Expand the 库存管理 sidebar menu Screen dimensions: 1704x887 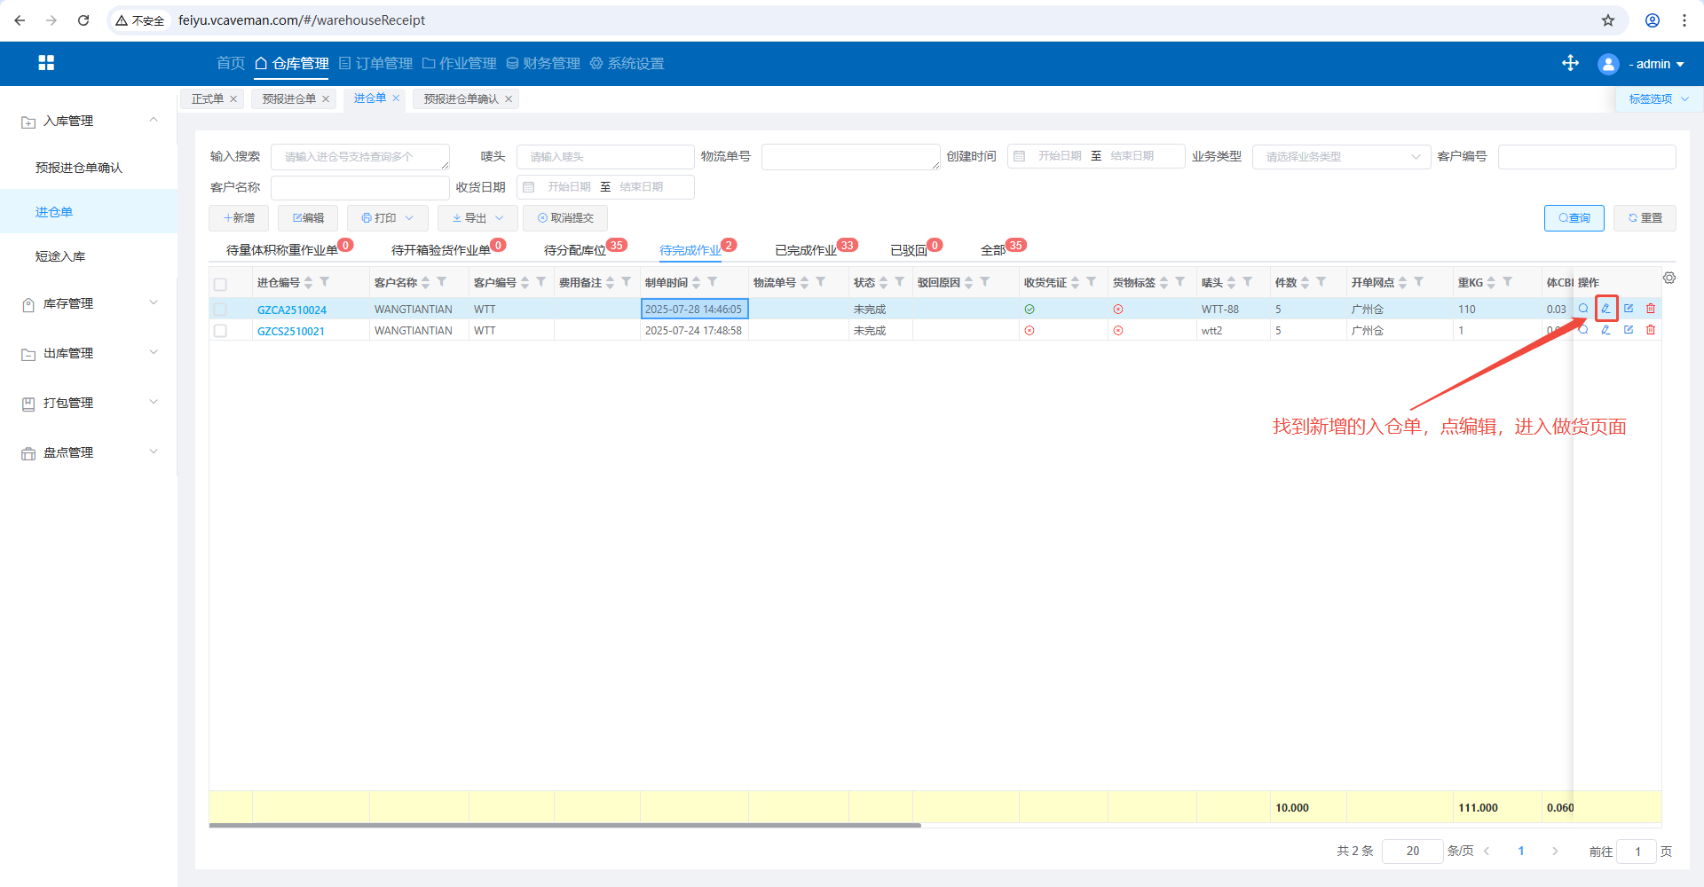pos(89,303)
